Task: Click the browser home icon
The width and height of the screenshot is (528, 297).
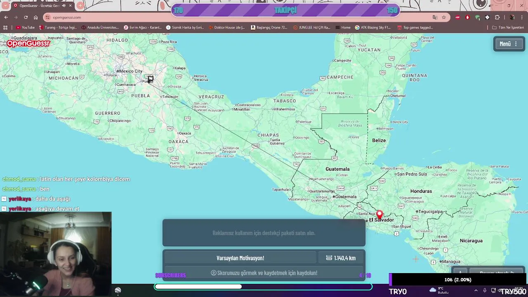Action: coord(36,17)
